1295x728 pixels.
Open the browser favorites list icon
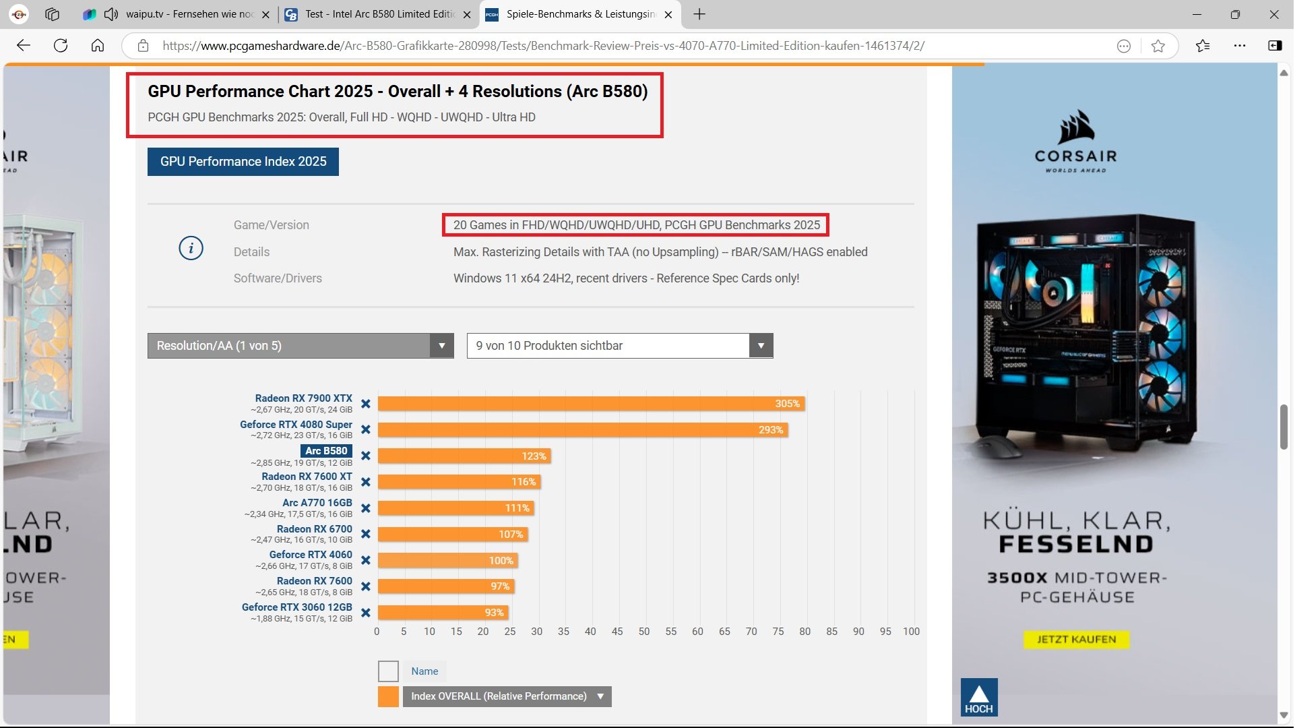pos(1203,46)
